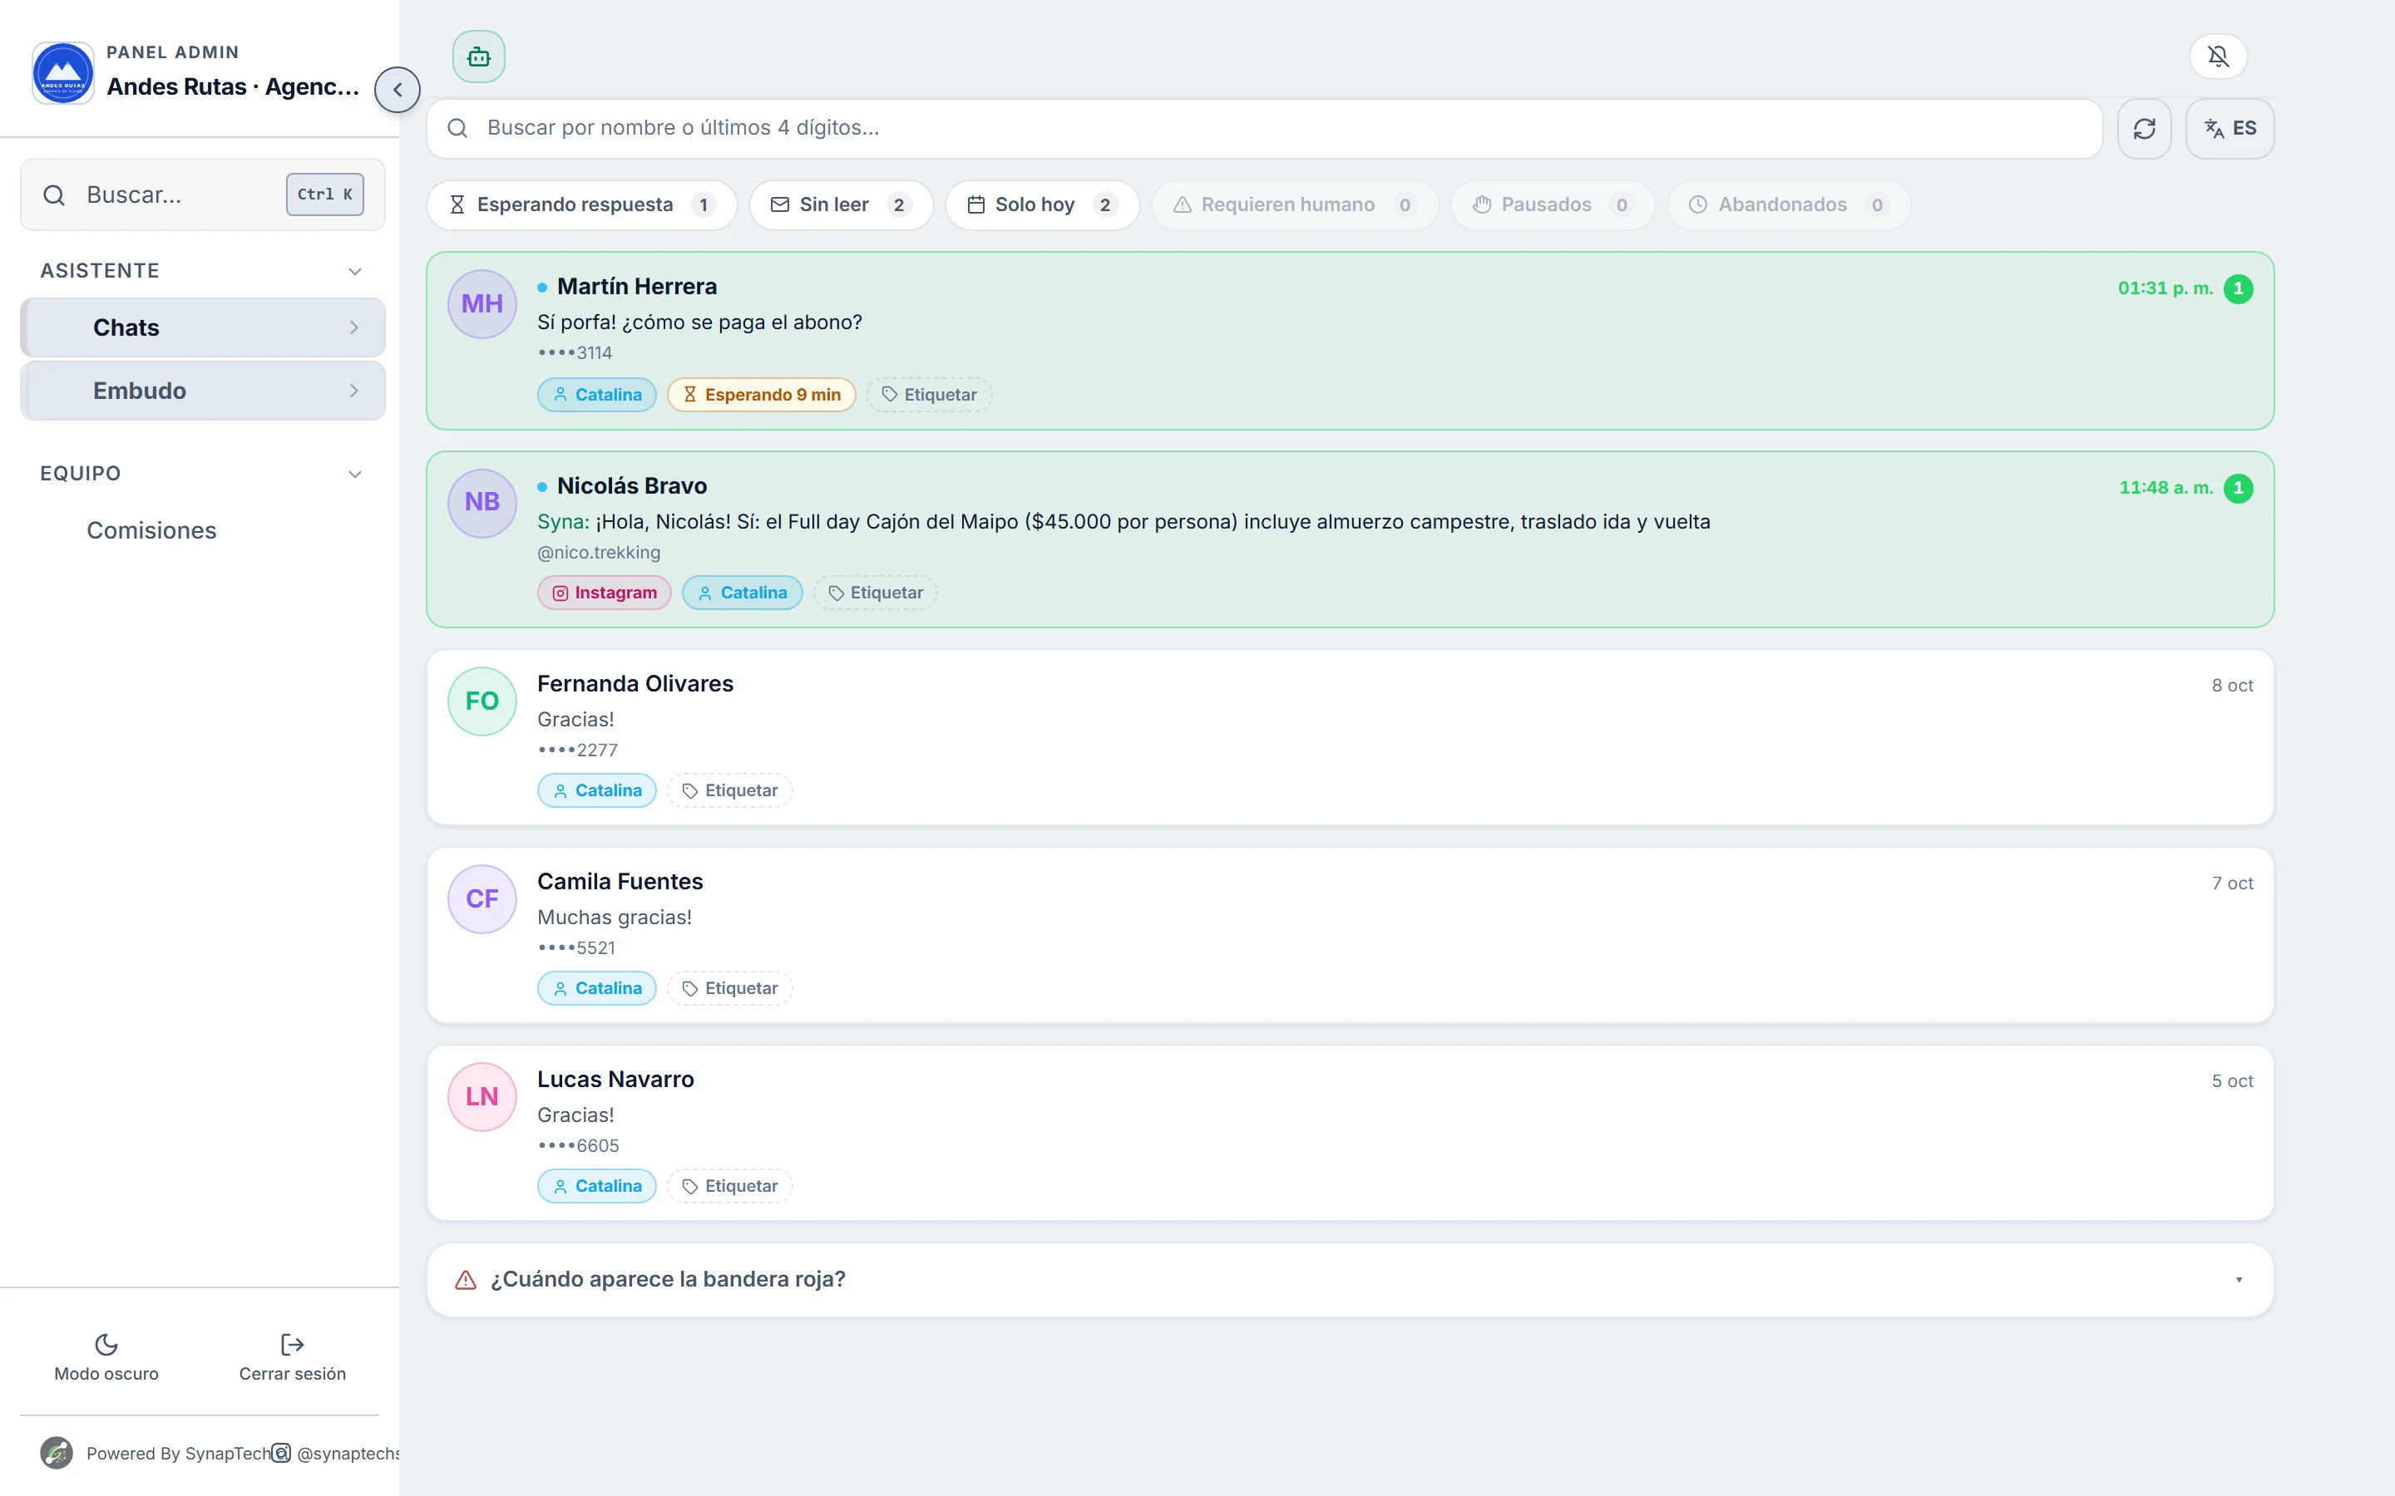Click Etiquetar on Fernanda Olivares' chat
The width and height of the screenshot is (2395, 1496).
pos(730,790)
